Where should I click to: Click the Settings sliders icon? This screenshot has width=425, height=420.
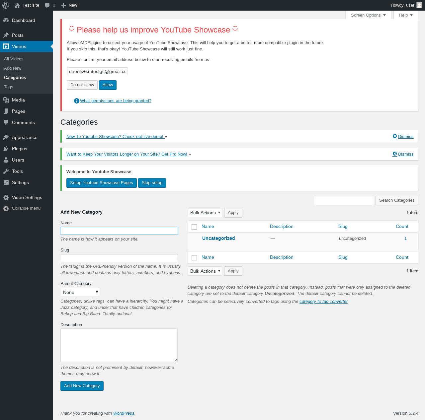pyautogui.click(x=6, y=182)
